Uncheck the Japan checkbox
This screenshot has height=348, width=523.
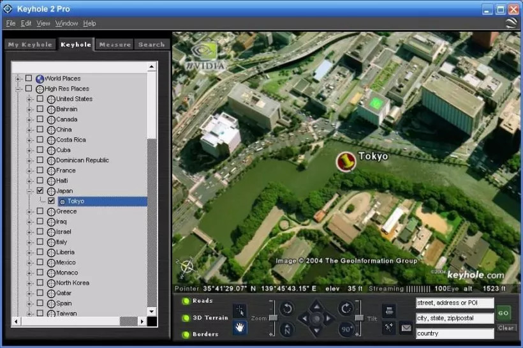pos(40,191)
